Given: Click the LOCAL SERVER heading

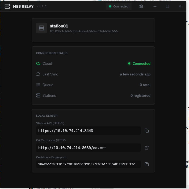Looking at the screenshot, I should [x=47, y=116].
